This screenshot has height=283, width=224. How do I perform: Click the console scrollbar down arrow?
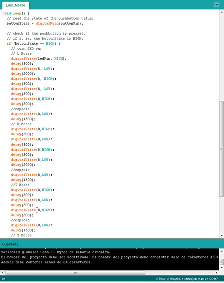(221, 268)
